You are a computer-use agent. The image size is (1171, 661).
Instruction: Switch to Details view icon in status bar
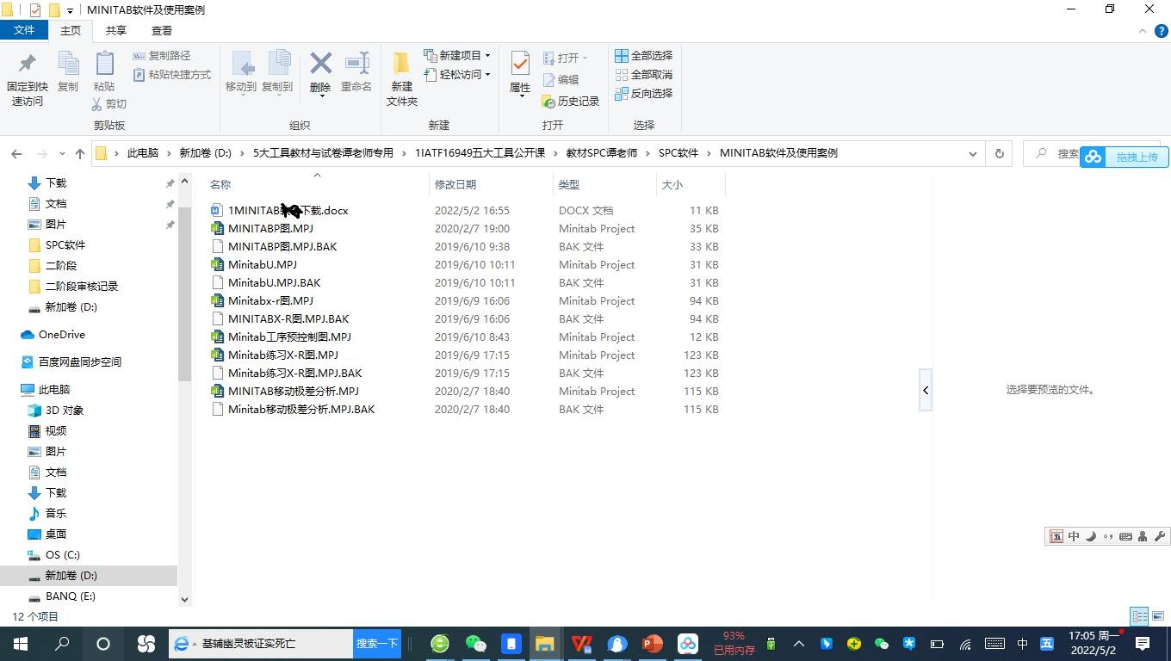pos(1139,616)
